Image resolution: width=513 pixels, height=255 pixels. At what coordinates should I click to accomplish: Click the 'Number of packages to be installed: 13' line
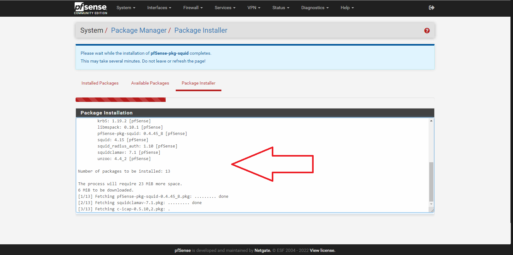click(x=124, y=171)
